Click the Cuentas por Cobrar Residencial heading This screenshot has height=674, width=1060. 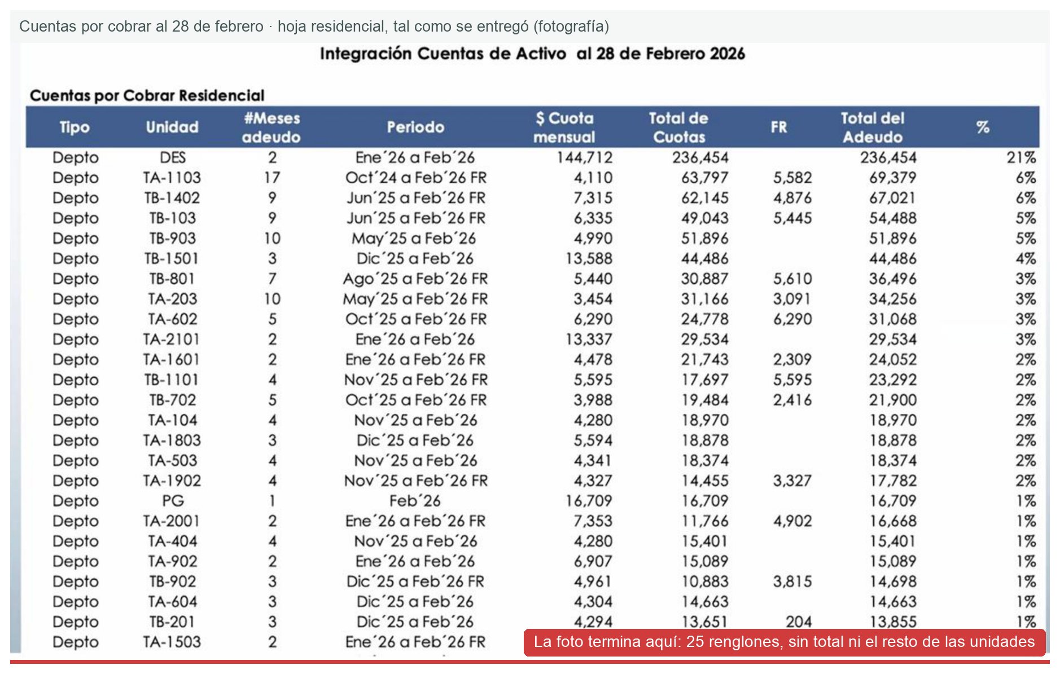point(147,95)
